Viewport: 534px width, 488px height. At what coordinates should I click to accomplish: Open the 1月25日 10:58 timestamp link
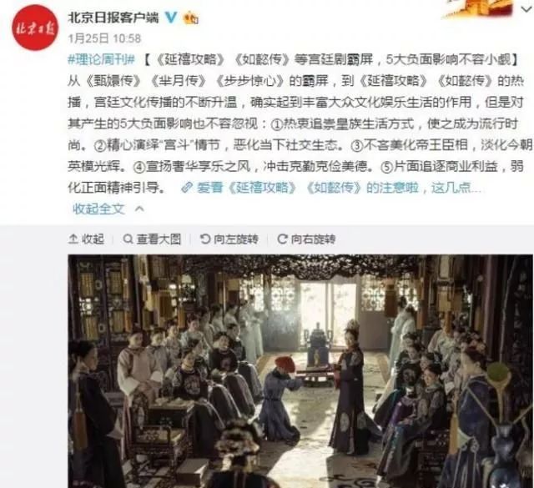coord(104,38)
